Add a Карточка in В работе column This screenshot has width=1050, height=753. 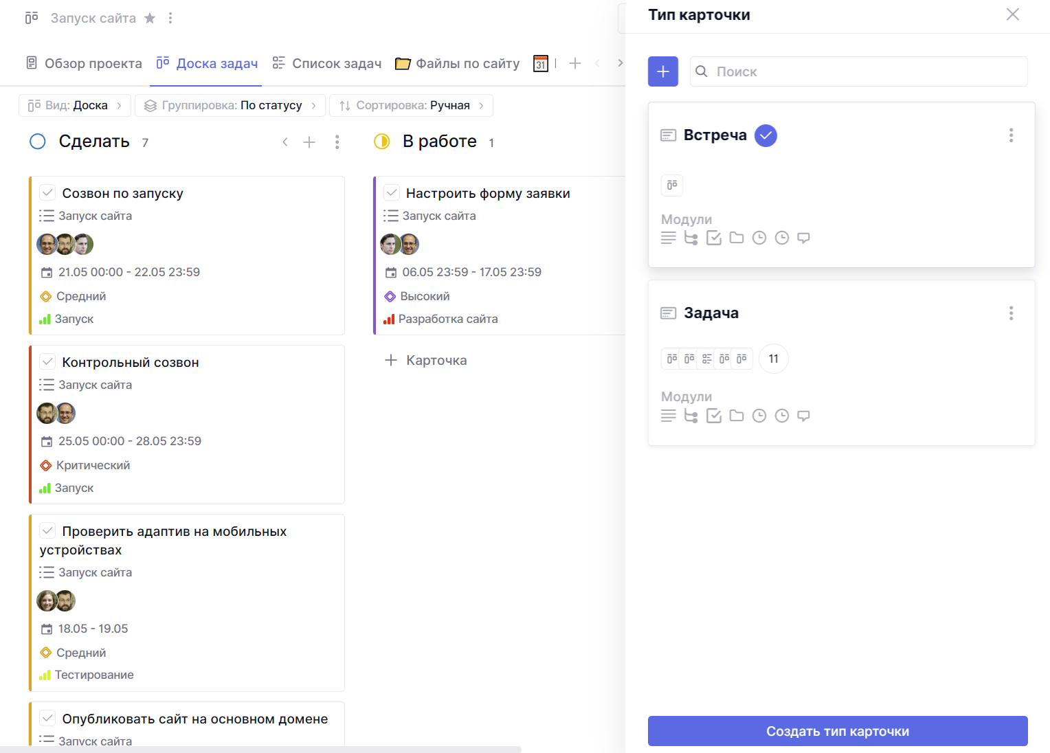(x=426, y=360)
